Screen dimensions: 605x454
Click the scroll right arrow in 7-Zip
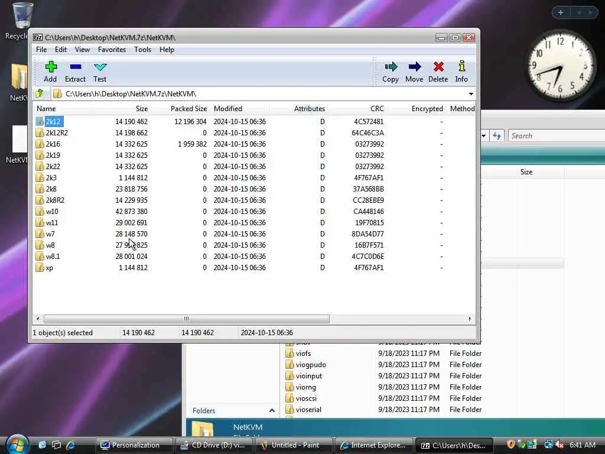(x=470, y=319)
